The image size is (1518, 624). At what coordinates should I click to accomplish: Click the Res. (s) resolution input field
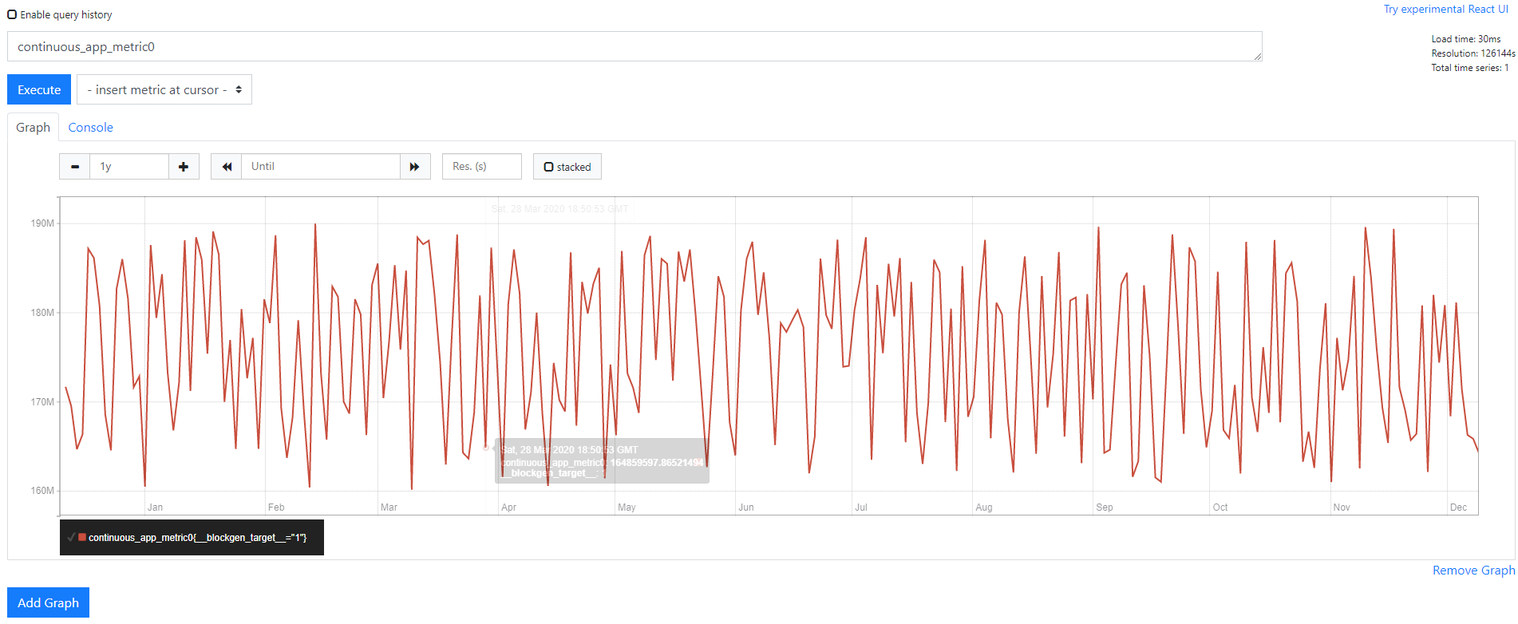coord(481,167)
